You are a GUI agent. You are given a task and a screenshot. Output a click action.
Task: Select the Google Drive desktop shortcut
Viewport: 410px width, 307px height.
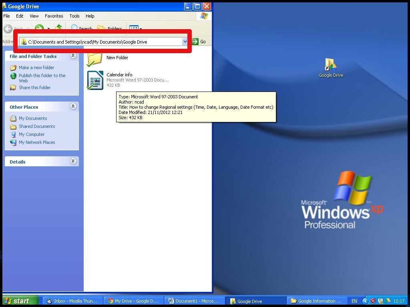point(331,68)
